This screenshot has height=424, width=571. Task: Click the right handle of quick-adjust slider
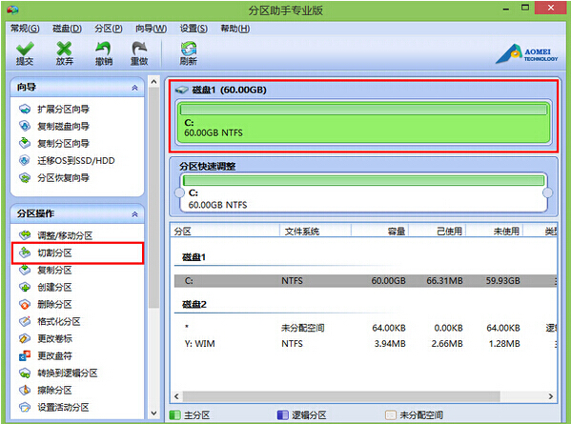[547, 192]
